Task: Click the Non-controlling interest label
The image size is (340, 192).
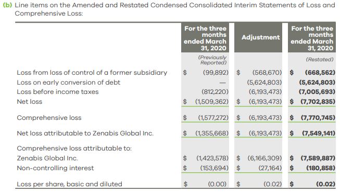Action: click(55, 168)
